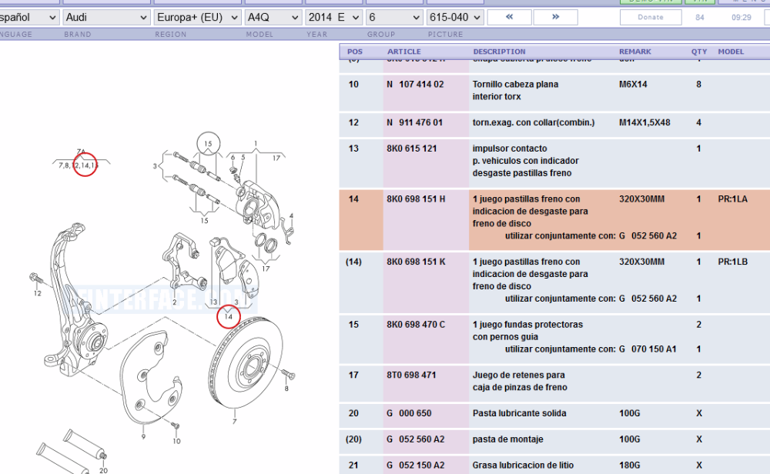Open the Language dropdown showing español
Viewport: 770px width, 474px height.
coord(28,18)
